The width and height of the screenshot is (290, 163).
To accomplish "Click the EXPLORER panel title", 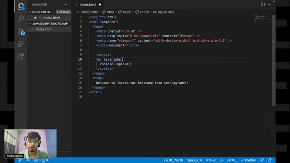I will (x=39, y=5).
